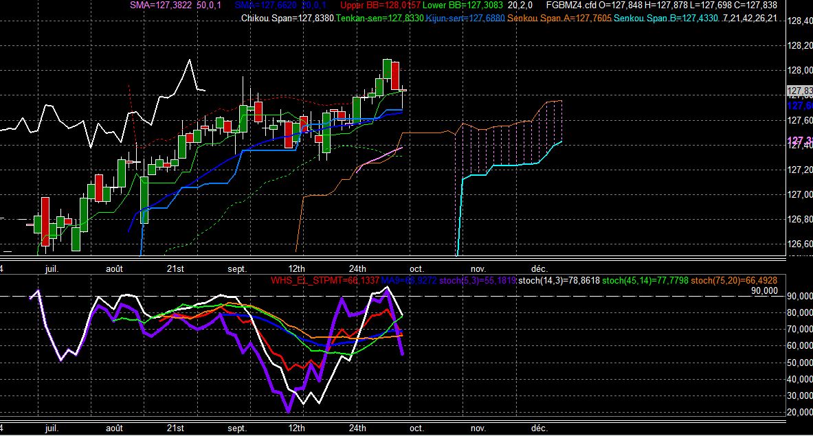Click the 50,000 stochastic axis label
This screenshot has width=813, height=436.
pyautogui.click(x=799, y=363)
